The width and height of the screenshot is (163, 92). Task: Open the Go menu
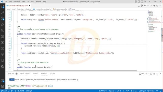pyautogui.click(x=28, y=2)
